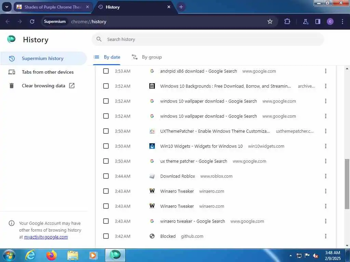
Task: Click the magnifier icon in search history
Action: [x=99, y=40]
